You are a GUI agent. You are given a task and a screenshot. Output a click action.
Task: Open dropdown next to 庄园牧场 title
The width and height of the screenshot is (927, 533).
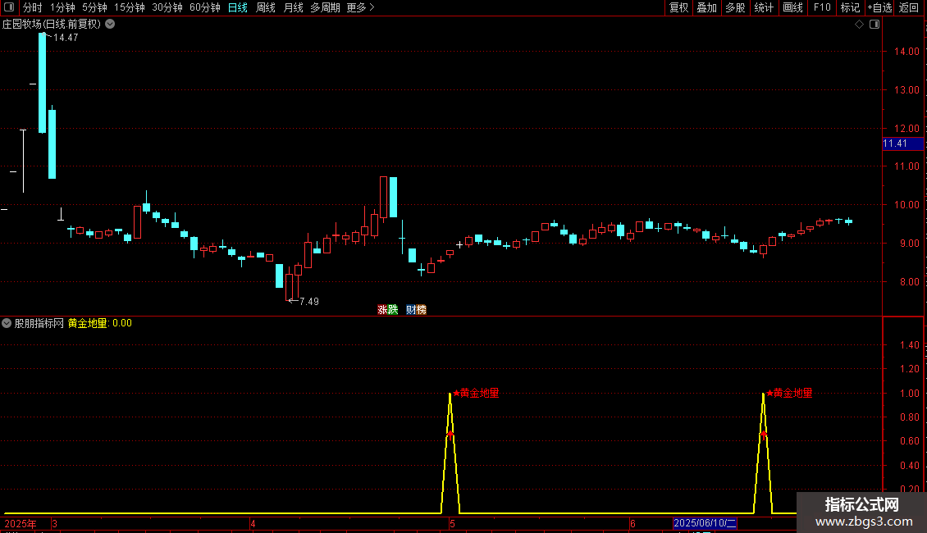[110, 25]
